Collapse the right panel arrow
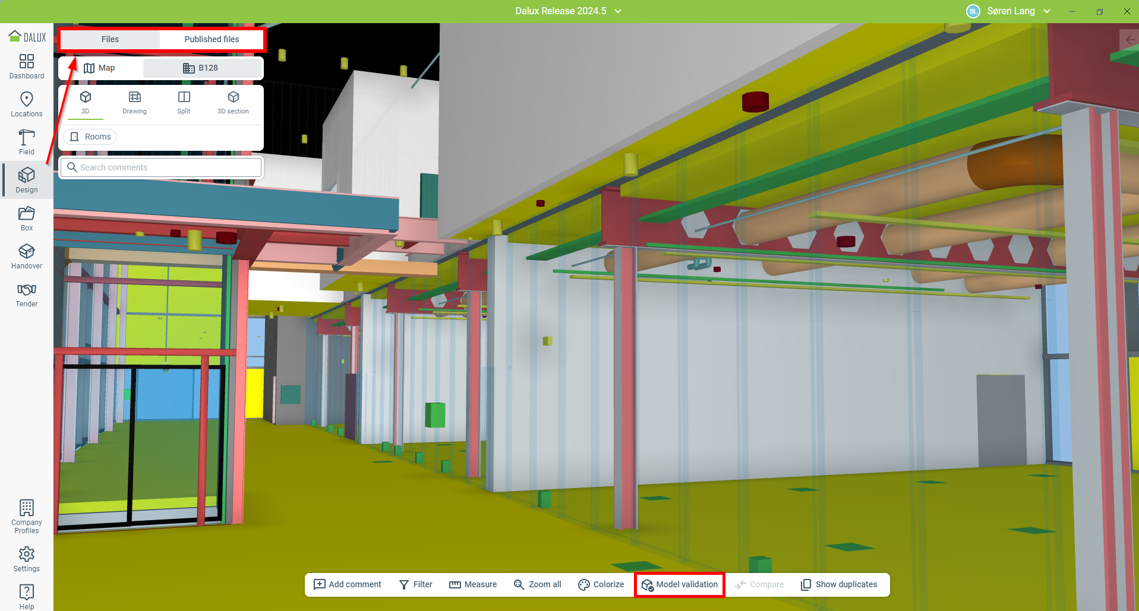The height and width of the screenshot is (611, 1139). pyautogui.click(x=1129, y=40)
